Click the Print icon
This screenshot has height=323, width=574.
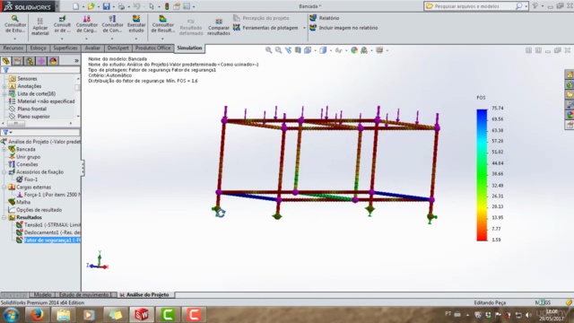coord(121,6)
